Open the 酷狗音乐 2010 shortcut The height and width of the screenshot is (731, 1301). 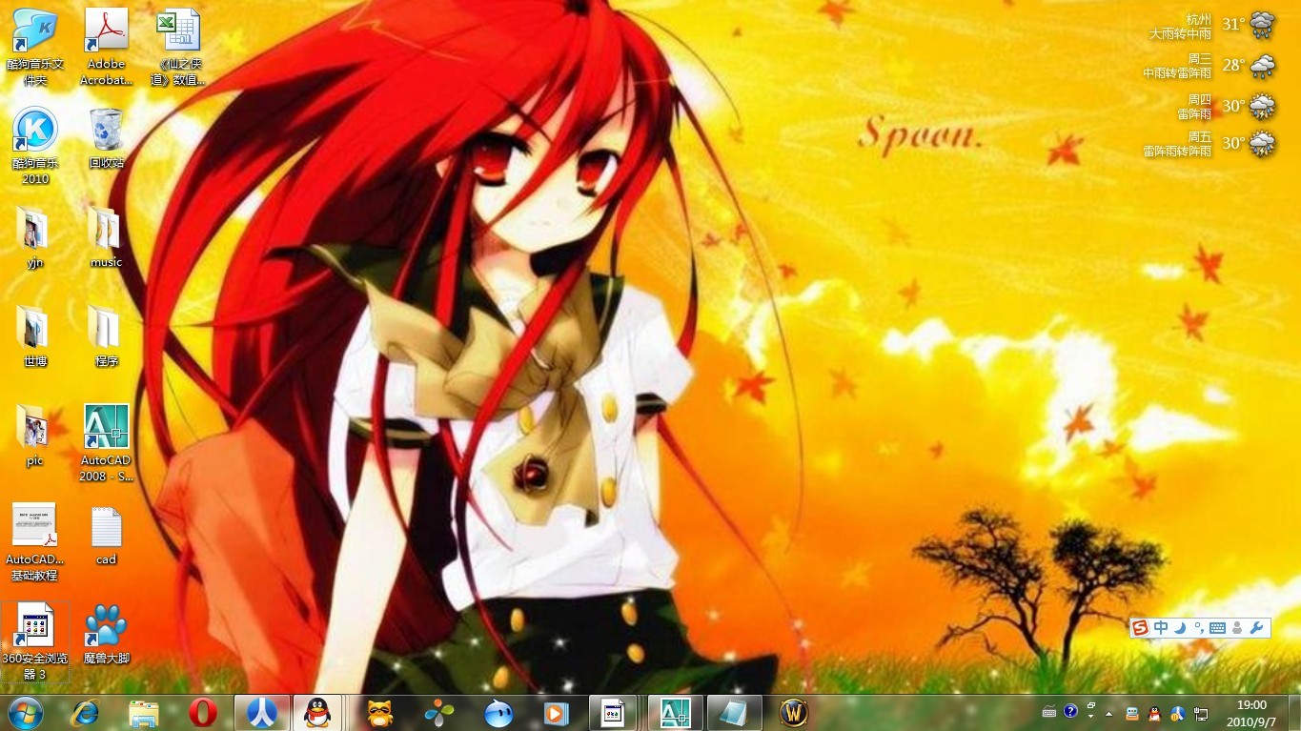click(35, 145)
